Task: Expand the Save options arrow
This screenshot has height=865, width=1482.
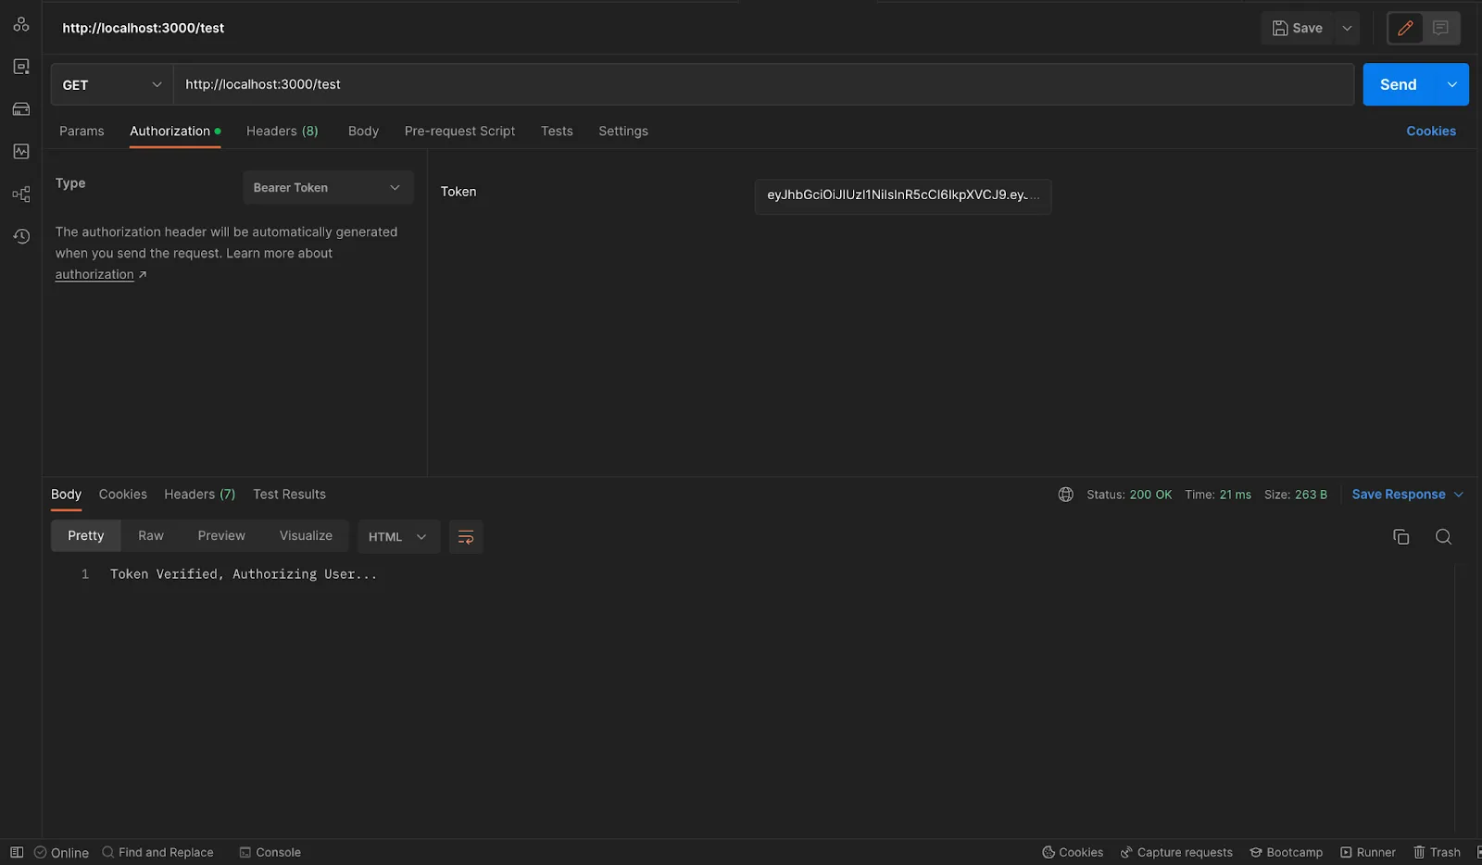Action: (1347, 28)
